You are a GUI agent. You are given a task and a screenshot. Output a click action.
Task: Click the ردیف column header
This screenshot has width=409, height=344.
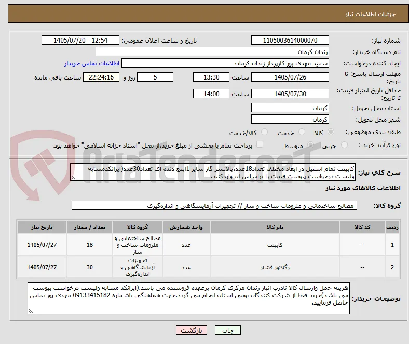pos(392,227)
